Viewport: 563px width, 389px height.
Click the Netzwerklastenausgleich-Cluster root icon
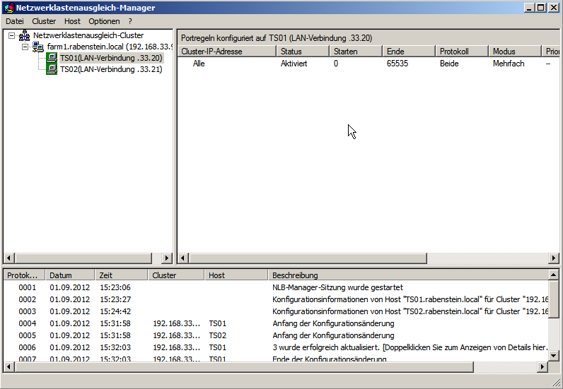coord(25,35)
